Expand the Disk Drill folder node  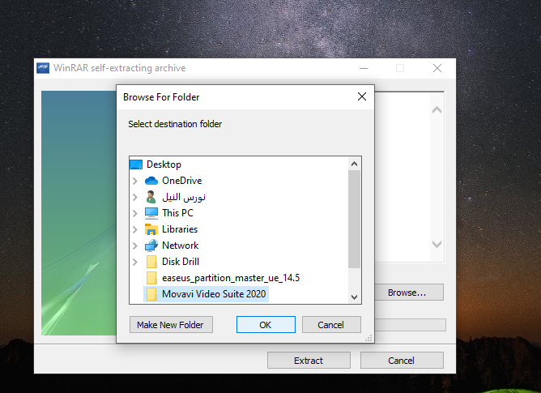pyautogui.click(x=135, y=262)
